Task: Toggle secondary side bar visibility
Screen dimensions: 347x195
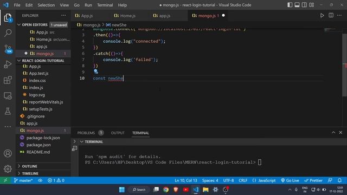Action: click(304, 5)
